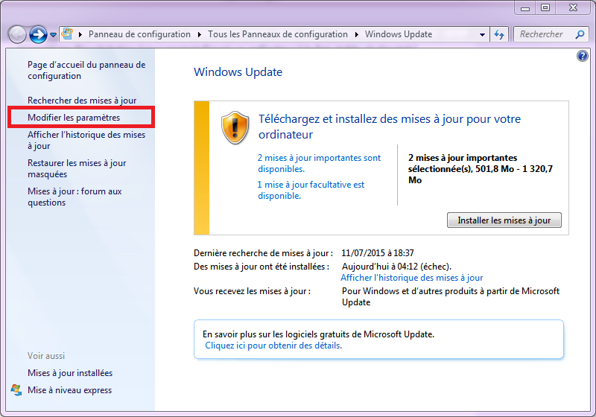The width and height of the screenshot is (596, 417).
Task: Open Mise à niveau express link
Action: 69,390
